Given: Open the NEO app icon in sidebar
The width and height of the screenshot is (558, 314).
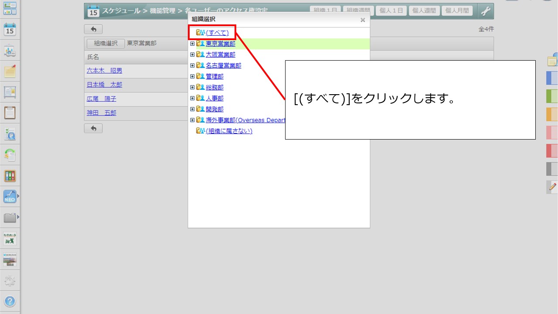Looking at the screenshot, I should (x=10, y=197).
